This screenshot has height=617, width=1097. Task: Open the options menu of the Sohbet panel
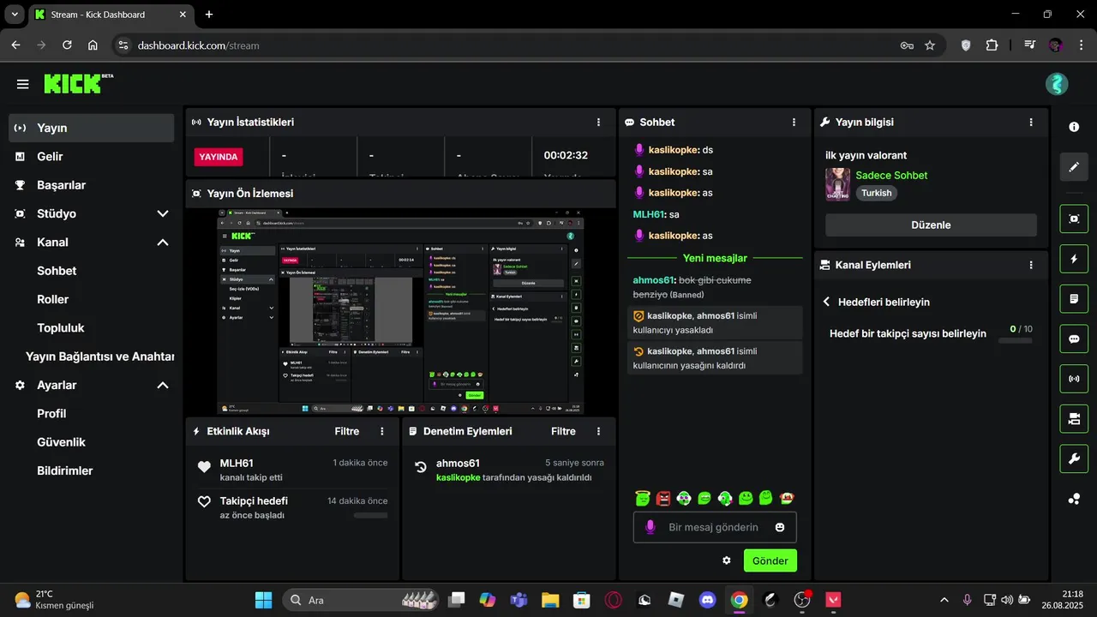(794, 123)
